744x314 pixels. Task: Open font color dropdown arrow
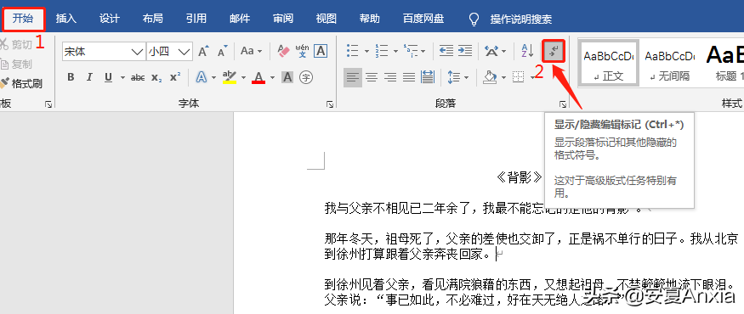point(272,77)
